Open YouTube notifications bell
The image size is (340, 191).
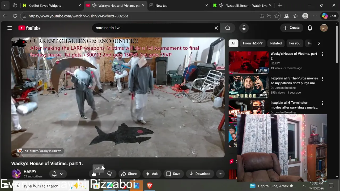tap(310, 28)
